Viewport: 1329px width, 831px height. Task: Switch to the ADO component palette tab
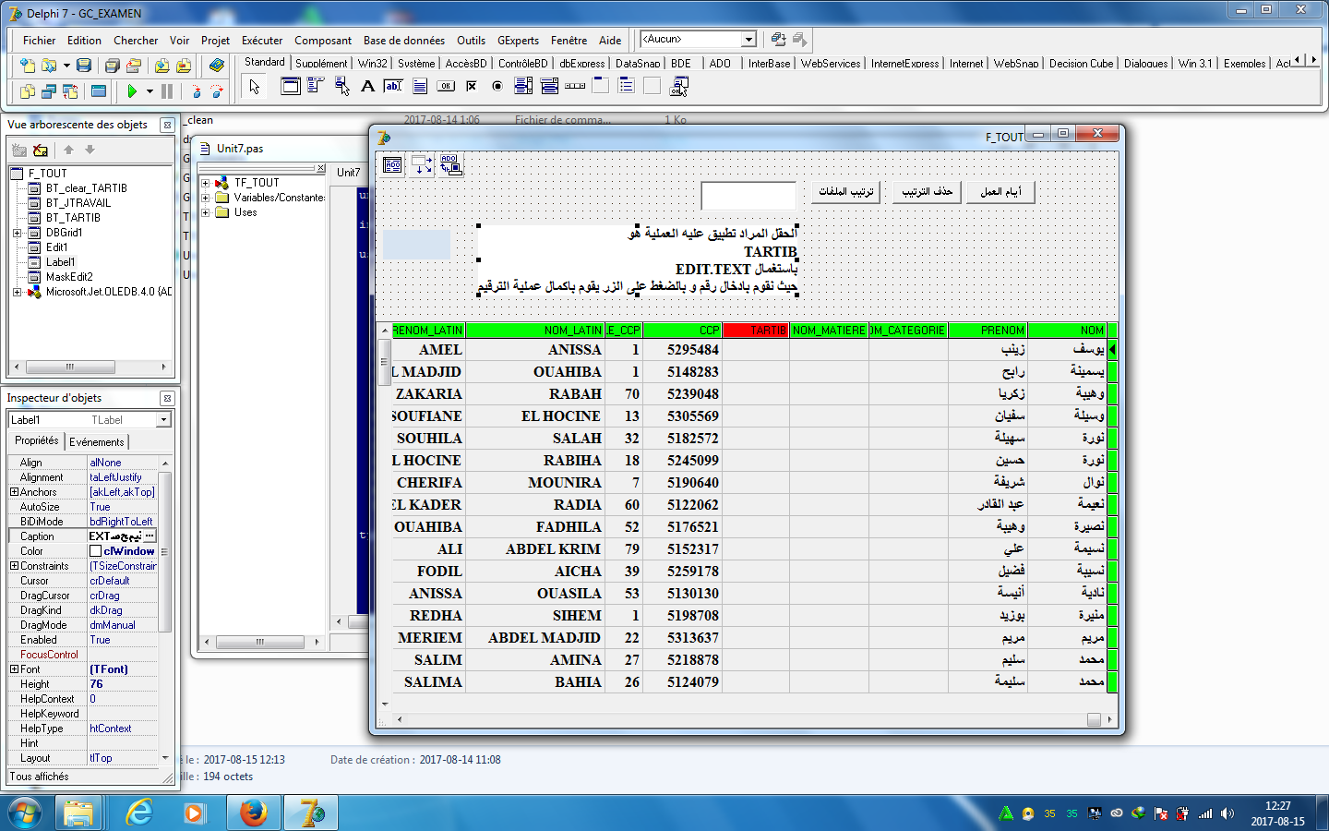pyautogui.click(x=720, y=64)
